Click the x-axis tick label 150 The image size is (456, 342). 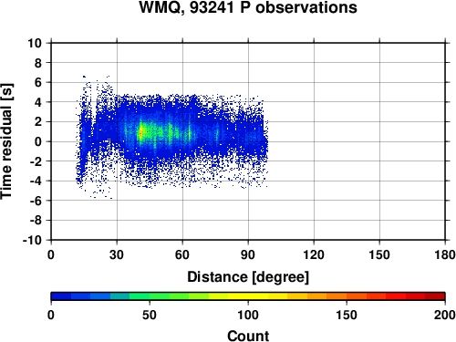point(379,254)
